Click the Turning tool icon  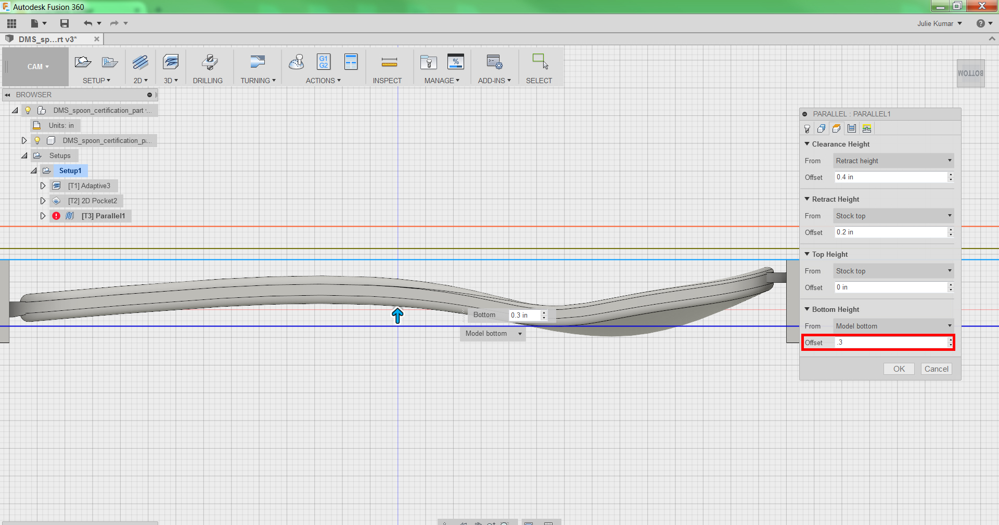click(258, 62)
